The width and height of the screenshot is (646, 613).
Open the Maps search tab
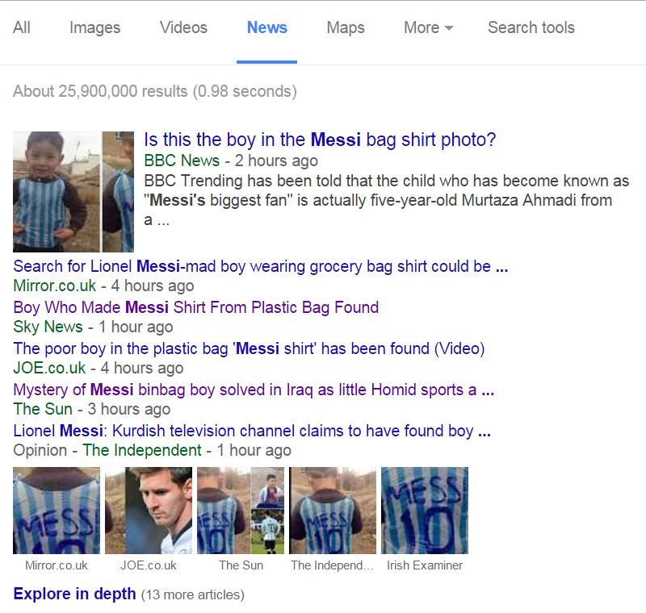(x=346, y=27)
